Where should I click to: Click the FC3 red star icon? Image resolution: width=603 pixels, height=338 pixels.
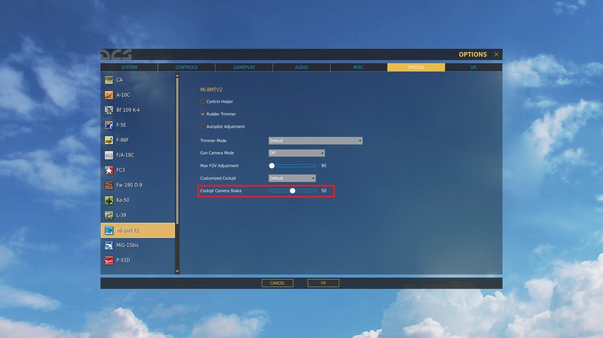109,170
